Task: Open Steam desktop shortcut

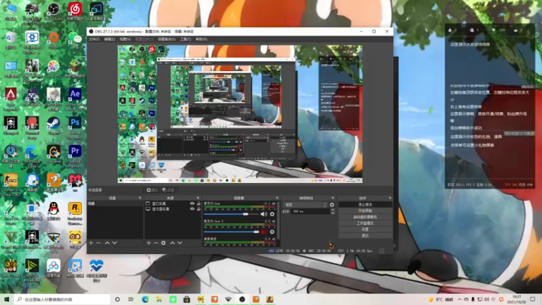Action: pyautogui.click(x=54, y=125)
